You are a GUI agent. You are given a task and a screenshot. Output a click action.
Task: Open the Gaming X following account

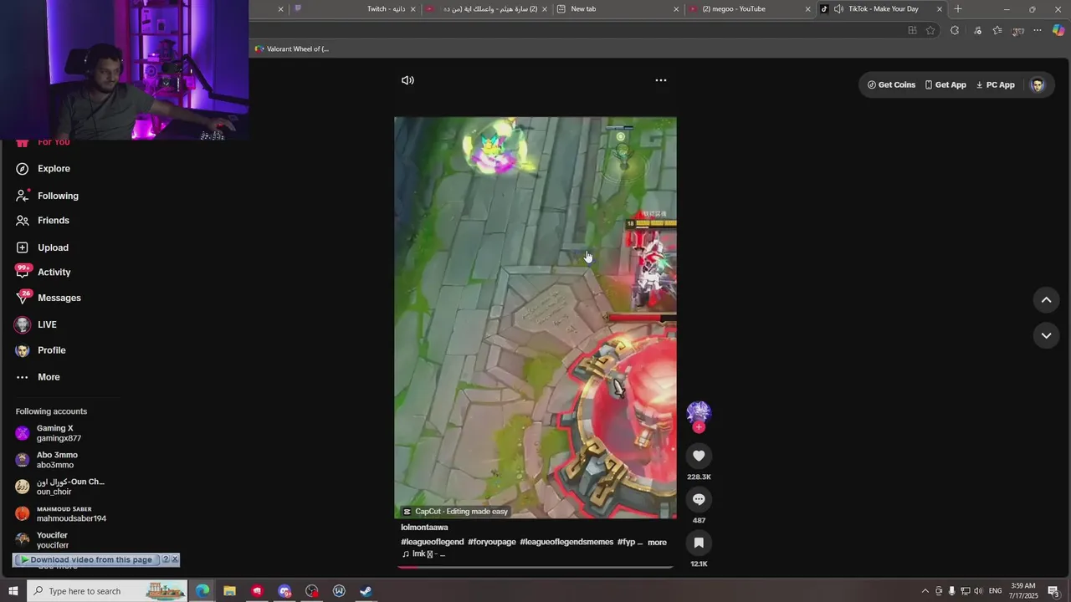[49, 433]
